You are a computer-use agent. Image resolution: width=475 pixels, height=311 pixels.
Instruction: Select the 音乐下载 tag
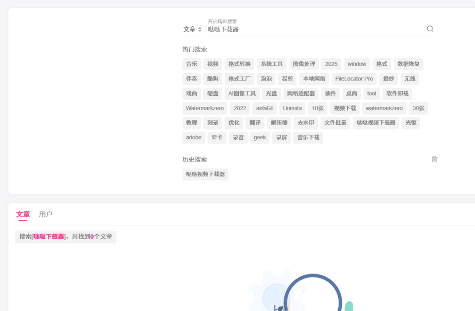pyautogui.click(x=308, y=137)
